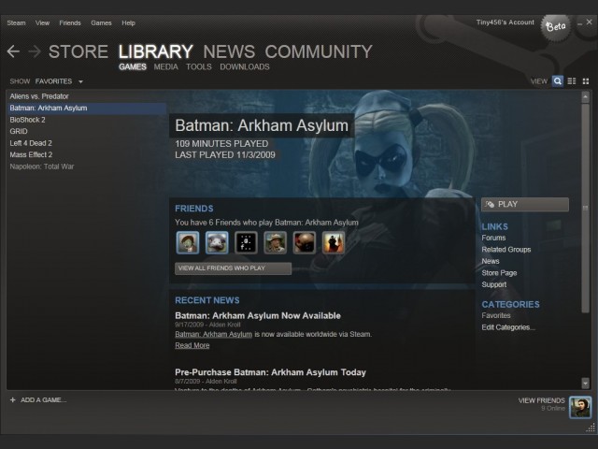Image resolution: width=598 pixels, height=449 pixels.
Task: Select the GAMES sub-tab
Action: pos(133,66)
